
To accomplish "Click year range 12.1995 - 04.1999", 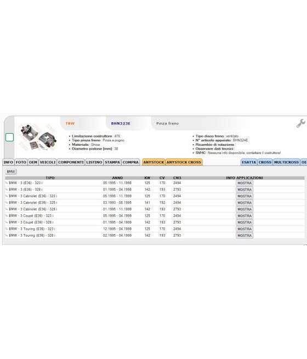I will tap(117, 229).
